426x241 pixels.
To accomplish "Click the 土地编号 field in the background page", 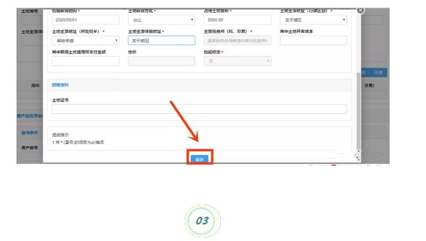I will pos(32,20).
